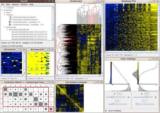Select Clustering3 ward euclidean 5 entry
160x113 pixels.
tap(26, 22)
